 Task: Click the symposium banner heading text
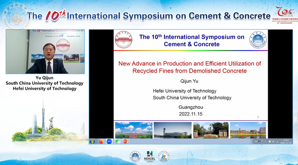point(148,16)
